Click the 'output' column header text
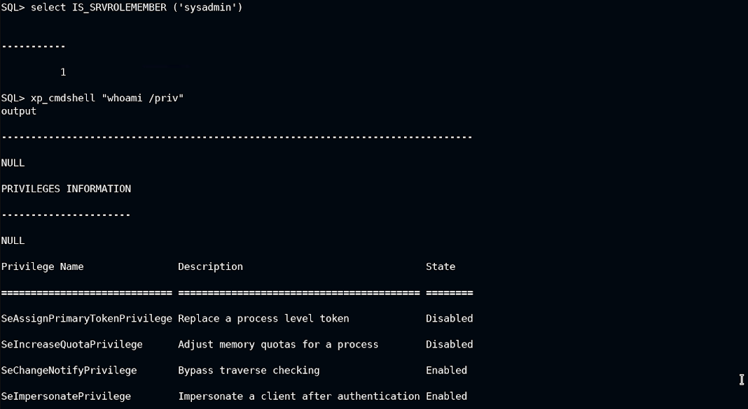 (x=19, y=111)
